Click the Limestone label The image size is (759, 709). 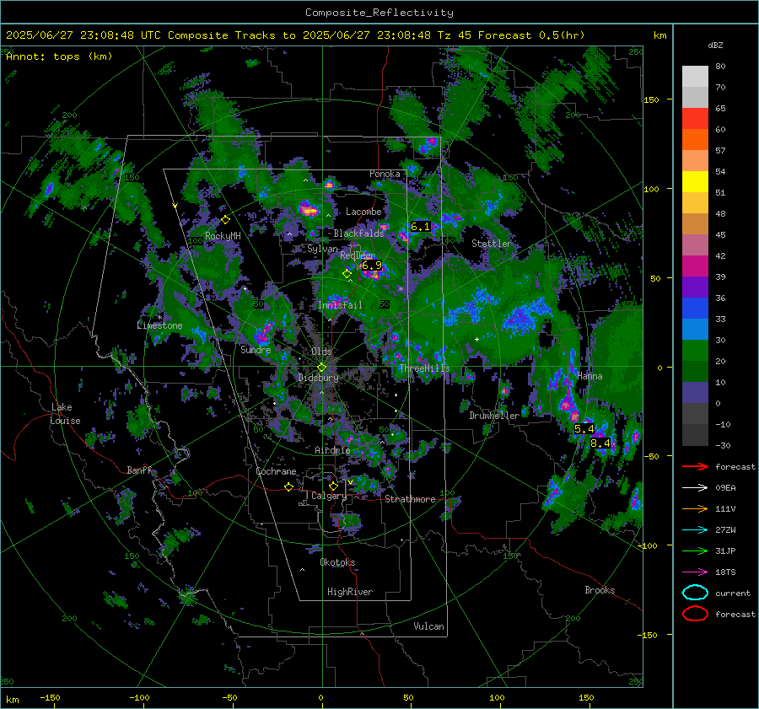tap(159, 325)
